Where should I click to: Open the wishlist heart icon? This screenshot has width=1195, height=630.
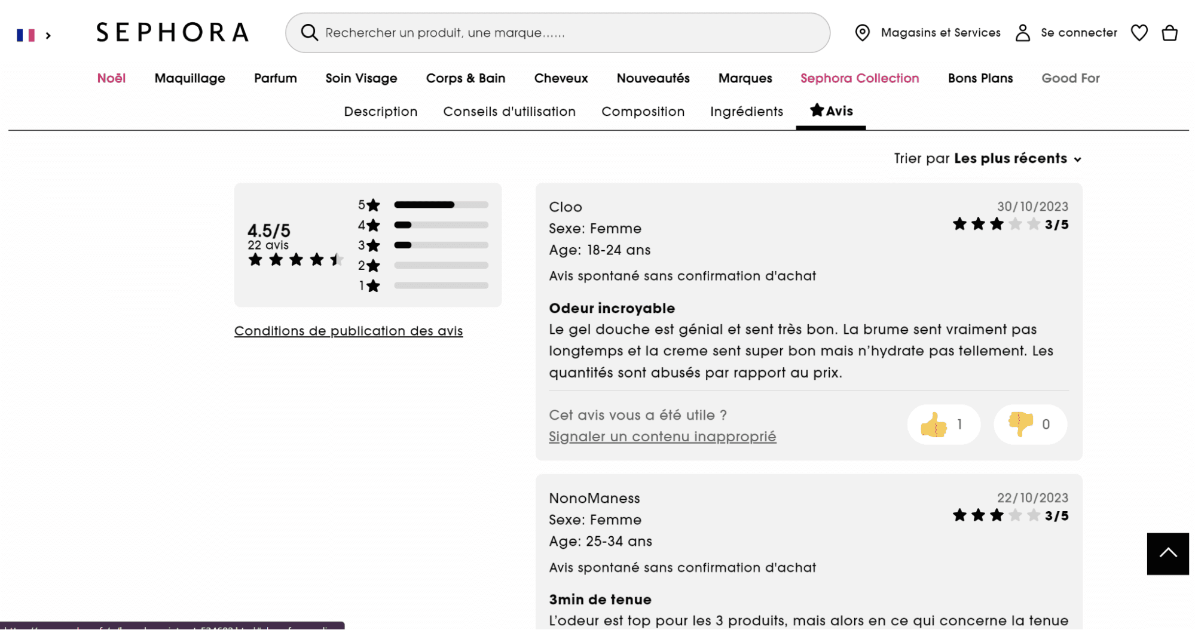[x=1139, y=33]
